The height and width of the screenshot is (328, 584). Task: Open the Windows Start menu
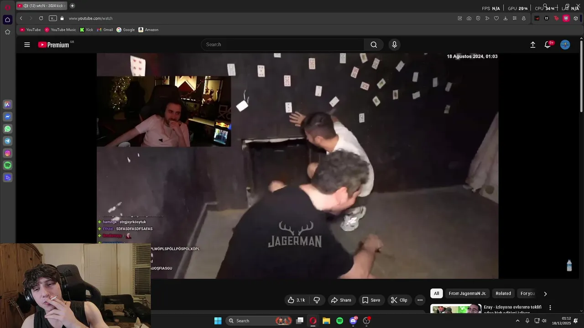218,321
